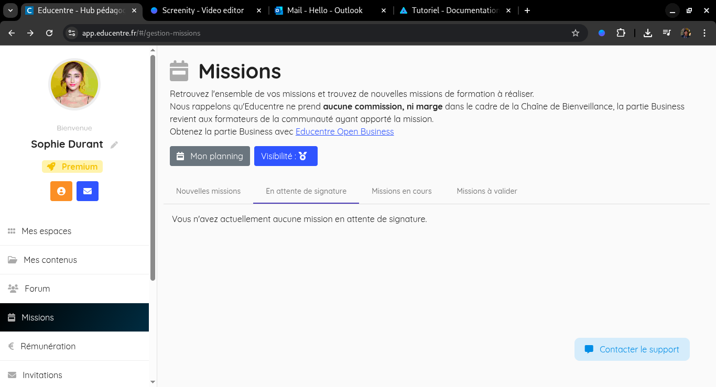Go forward with the browser forward arrow
716x387 pixels.
click(x=30, y=33)
